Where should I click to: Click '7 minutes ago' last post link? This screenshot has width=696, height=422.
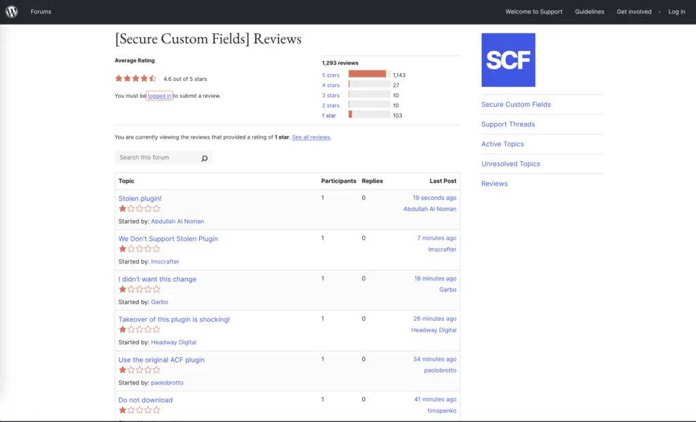click(436, 239)
